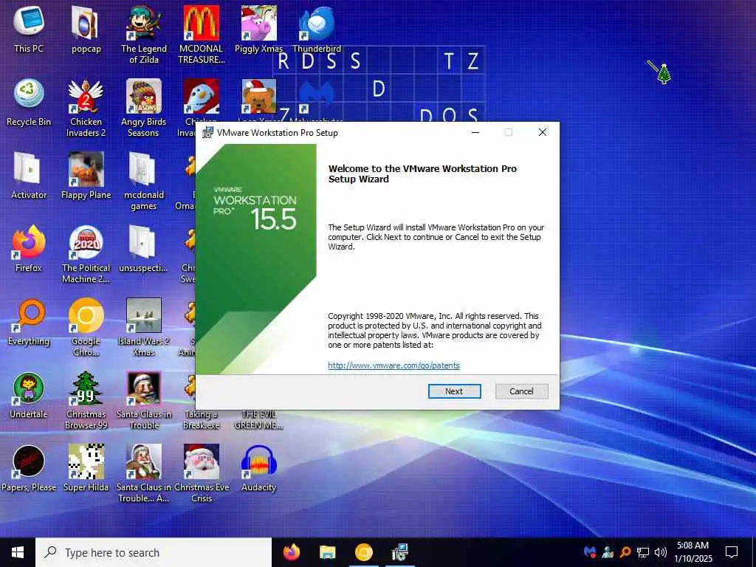Open File Explorer from the taskbar

coord(327,552)
